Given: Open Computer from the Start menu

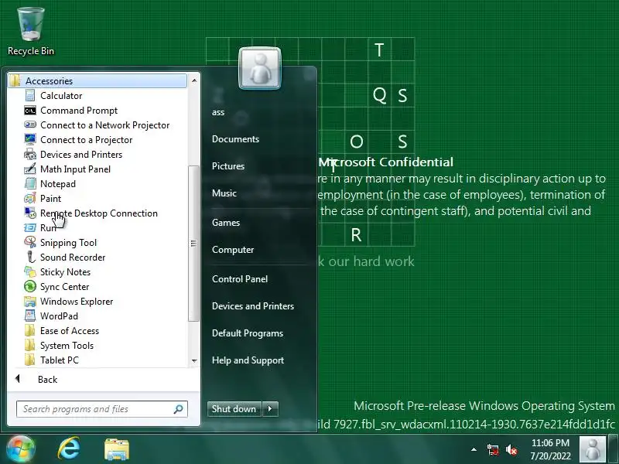Looking at the screenshot, I should (x=233, y=249).
